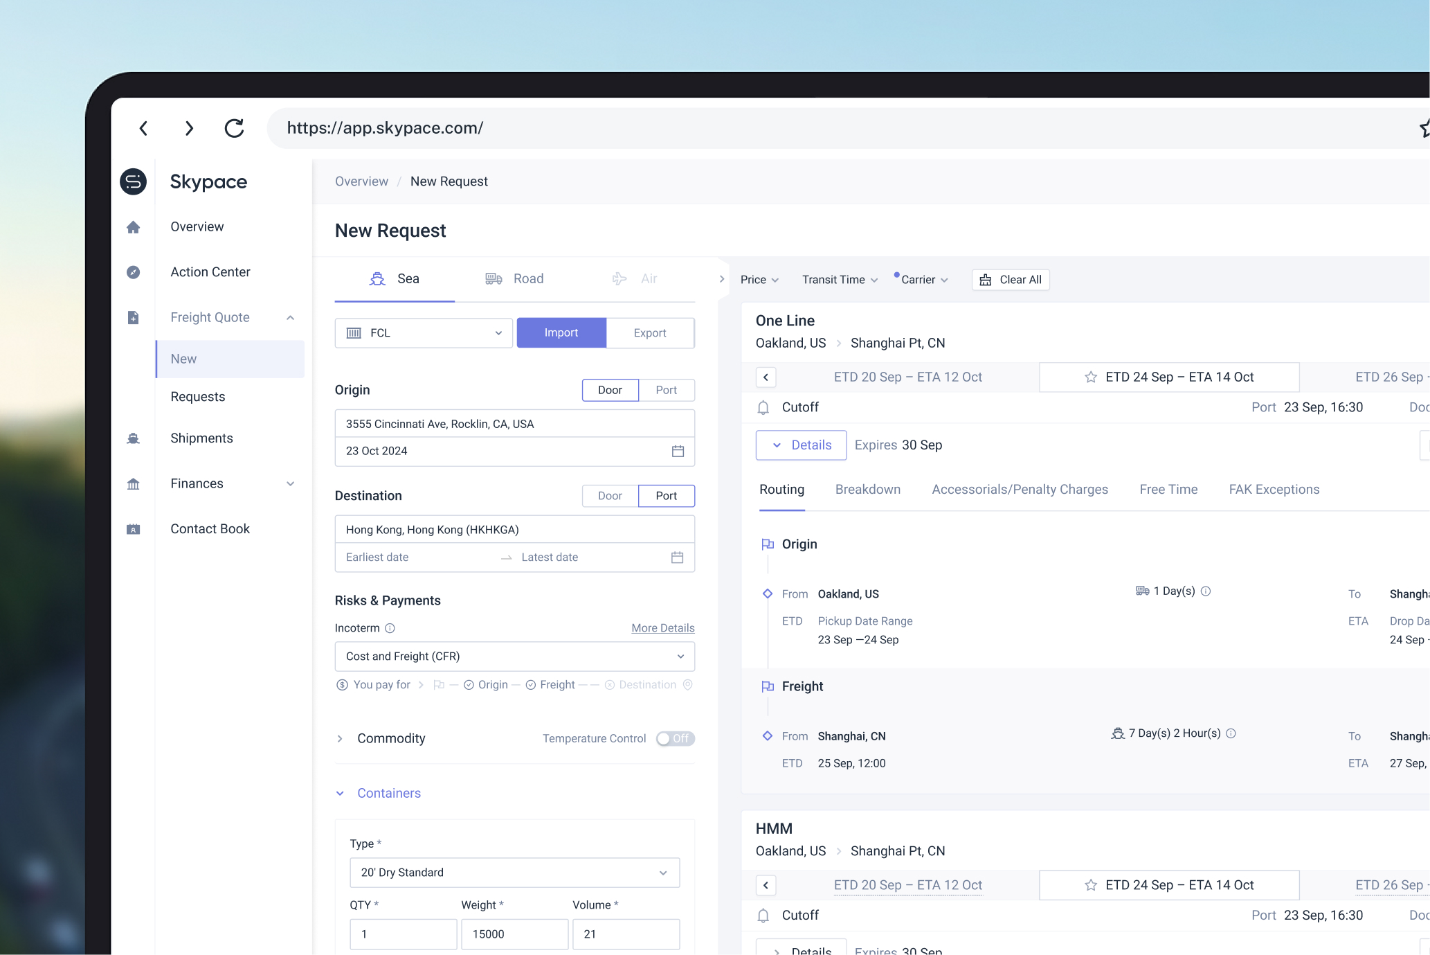
Task: Click the Shipments ship icon in sidebar
Action: click(134, 438)
